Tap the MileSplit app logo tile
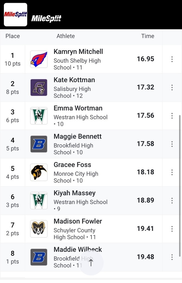 coord(15,15)
